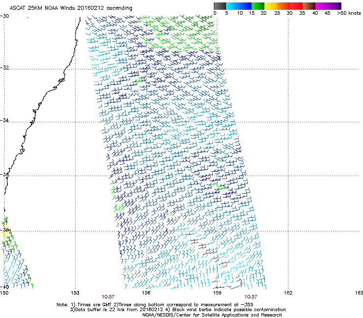Click the longitude label 162
Image resolution: width=363 pixels, height=318 pixels.
288,293
